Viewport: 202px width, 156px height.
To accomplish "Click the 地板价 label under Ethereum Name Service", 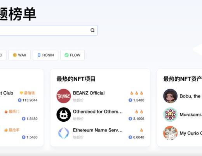I will coord(78,137).
